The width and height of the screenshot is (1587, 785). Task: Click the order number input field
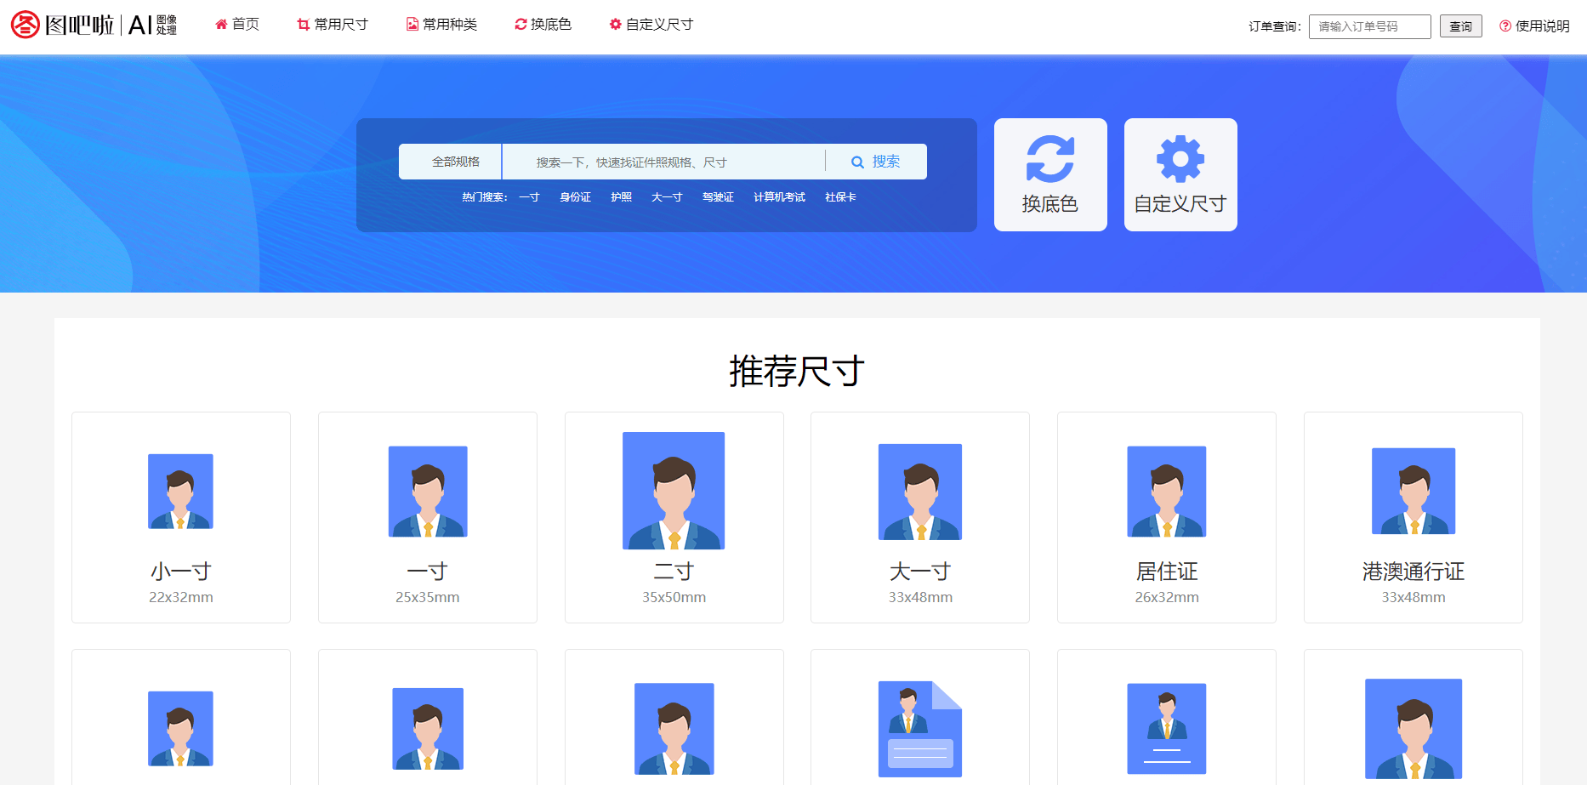tap(1369, 26)
